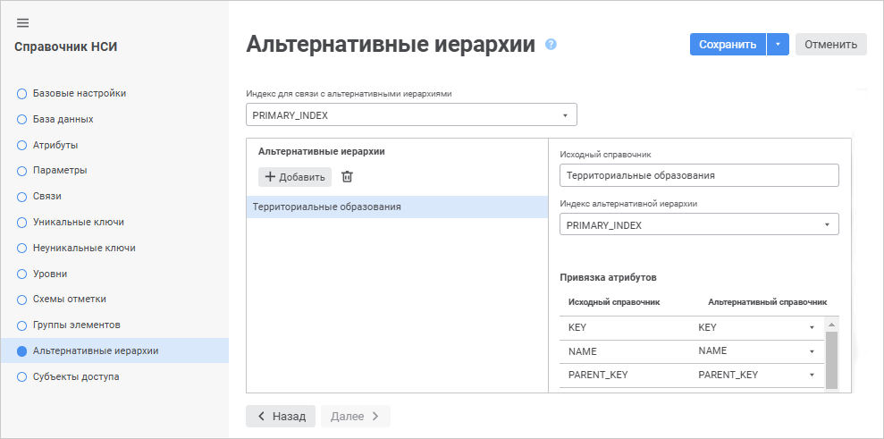Expand the PARENT_KEY attribute mapping dropdown
Viewport: 884px width, 439px height.
tap(812, 376)
